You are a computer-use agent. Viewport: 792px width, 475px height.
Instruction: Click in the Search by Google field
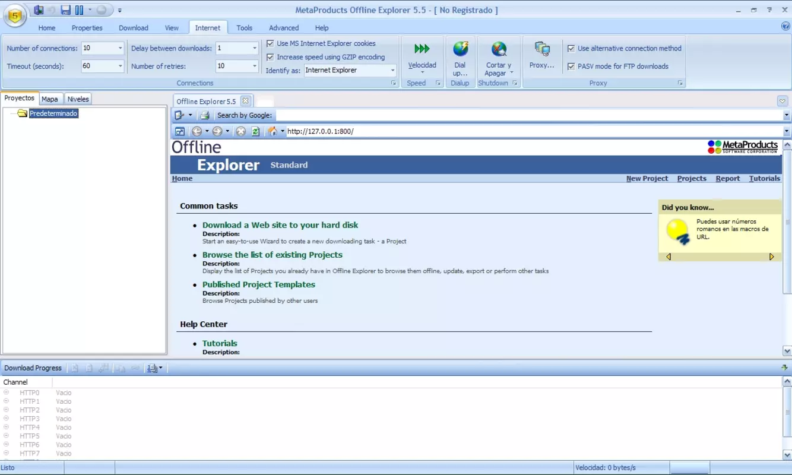click(x=528, y=115)
